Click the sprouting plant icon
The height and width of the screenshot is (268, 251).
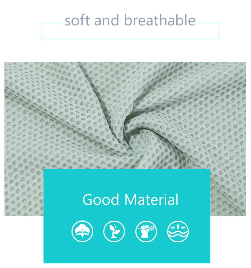[x=114, y=231]
